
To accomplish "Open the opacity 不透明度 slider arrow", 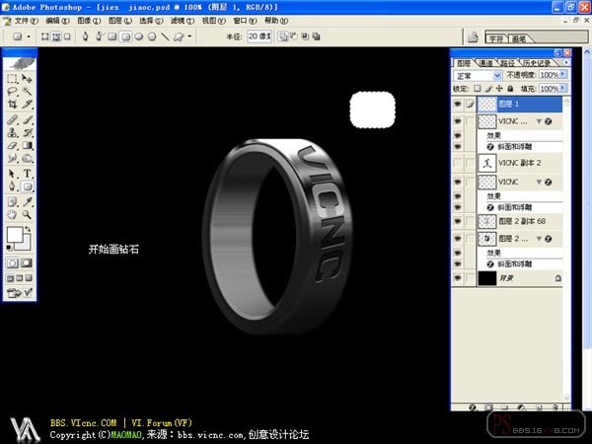I will 563,75.
